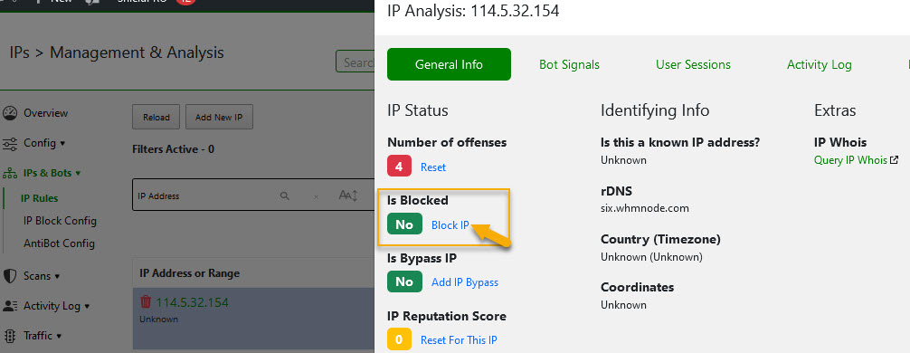The image size is (910, 353).
Task: Click Reset For This IP link
Action: pos(459,340)
